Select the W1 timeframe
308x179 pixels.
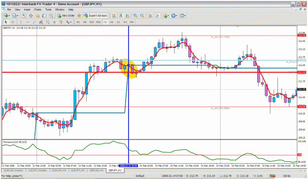point(125,22)
